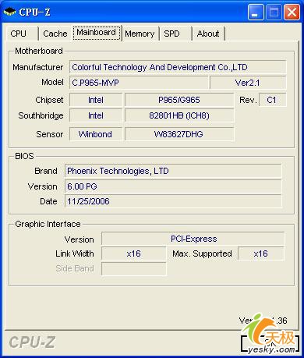
Task: Click the empty Side Band field
Action: [x=134, y=268]
